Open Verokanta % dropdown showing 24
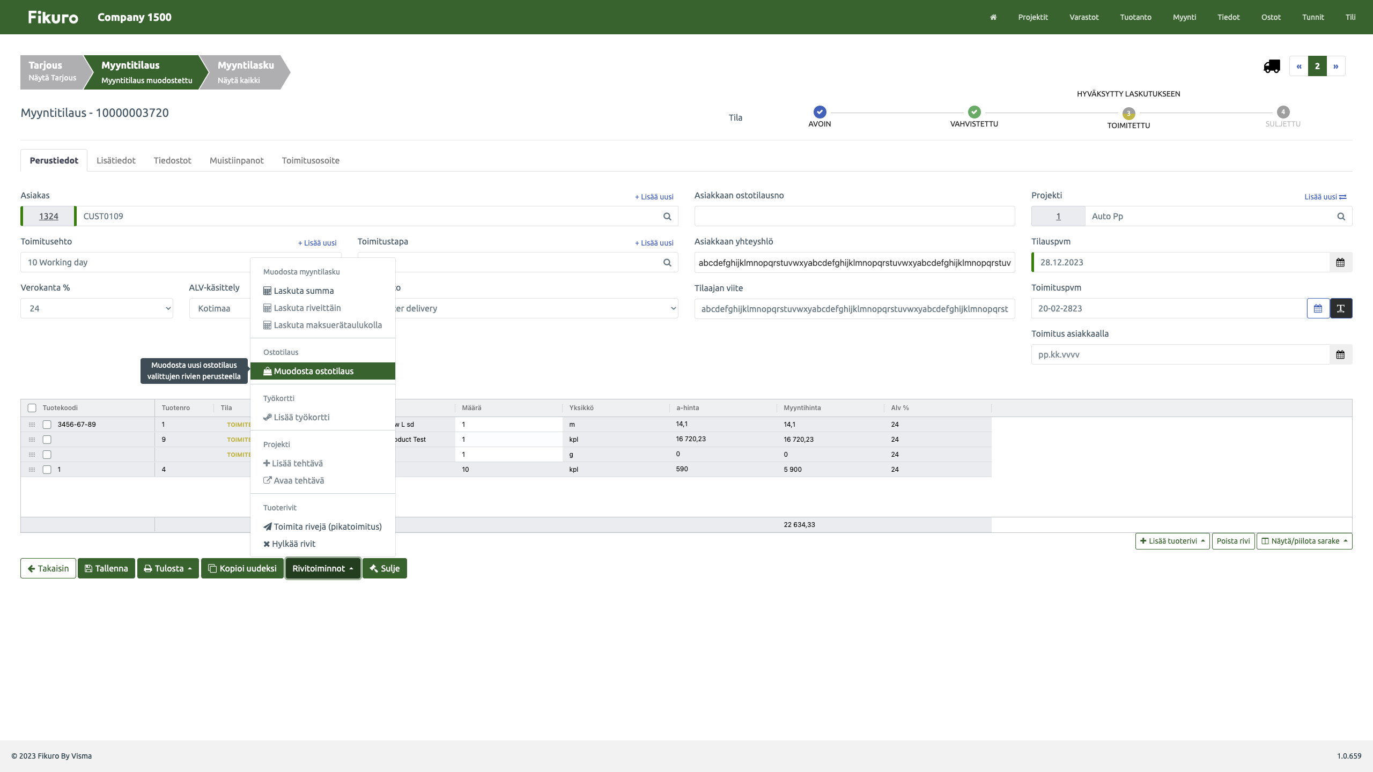 97,308
